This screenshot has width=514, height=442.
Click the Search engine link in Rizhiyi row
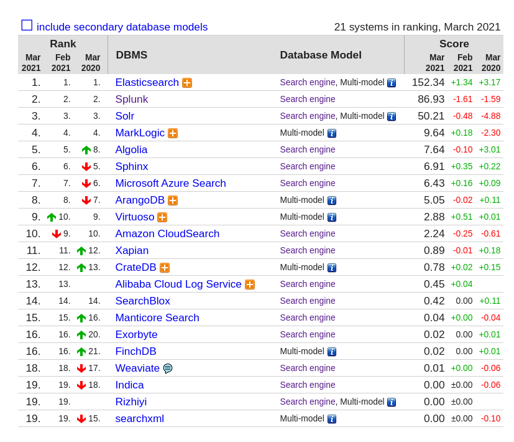click(x=308, y=402)
